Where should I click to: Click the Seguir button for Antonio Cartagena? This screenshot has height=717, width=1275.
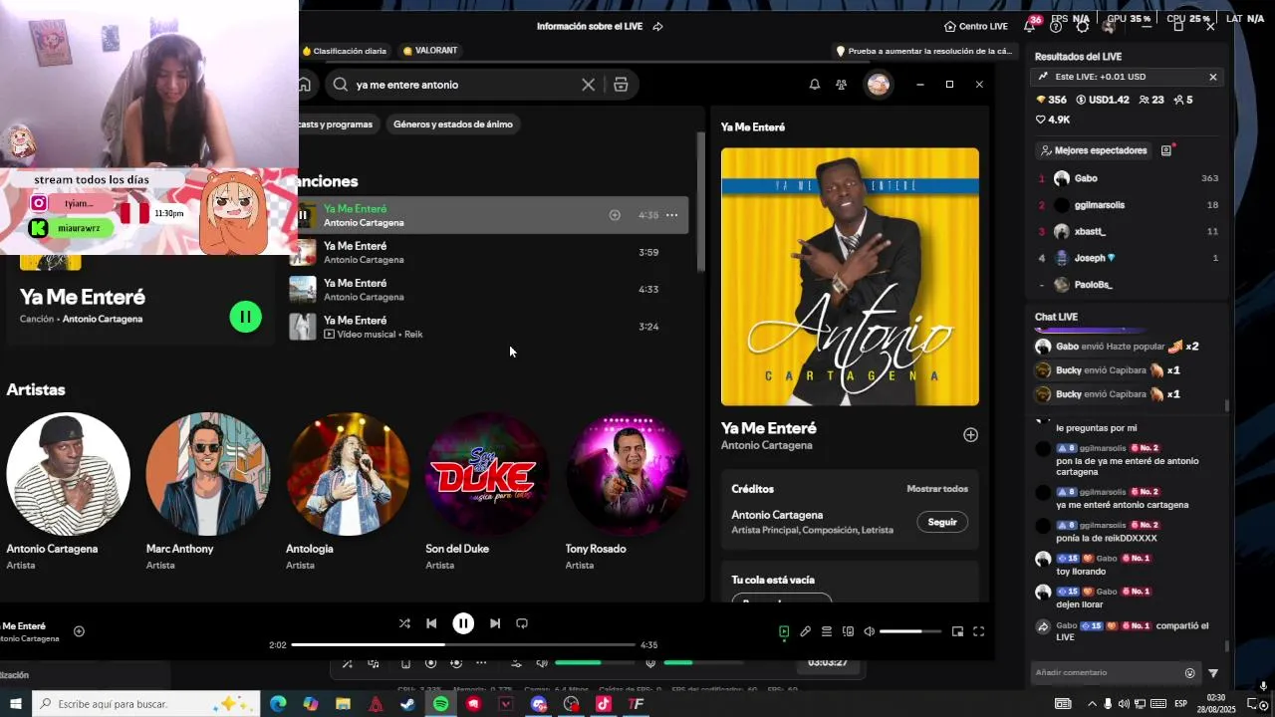click(x=942, y=522)
